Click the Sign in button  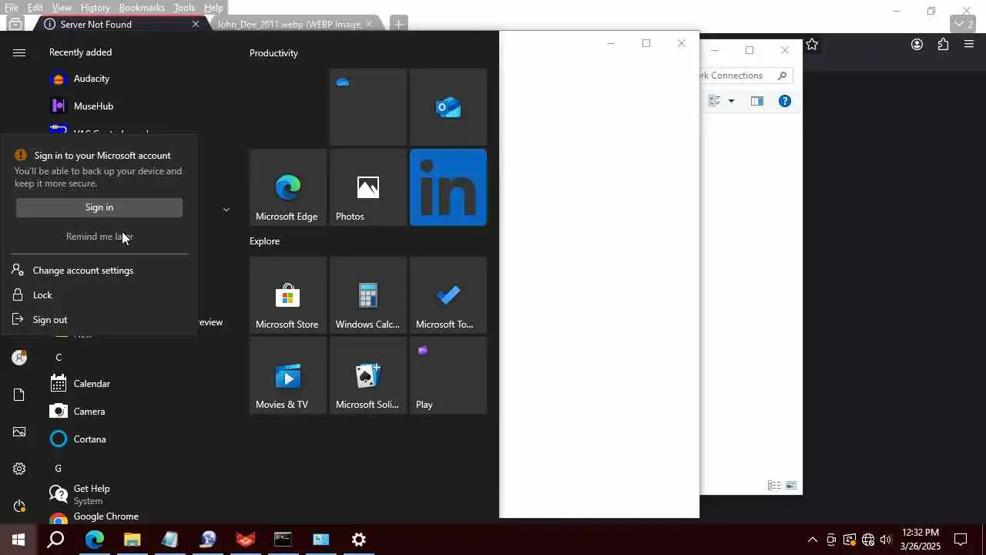[x=99, y=207]
